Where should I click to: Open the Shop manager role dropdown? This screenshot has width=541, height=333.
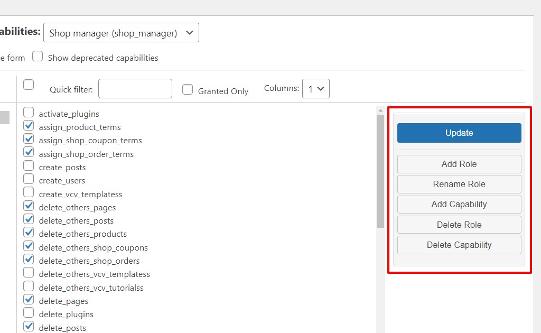pos(120,32)
